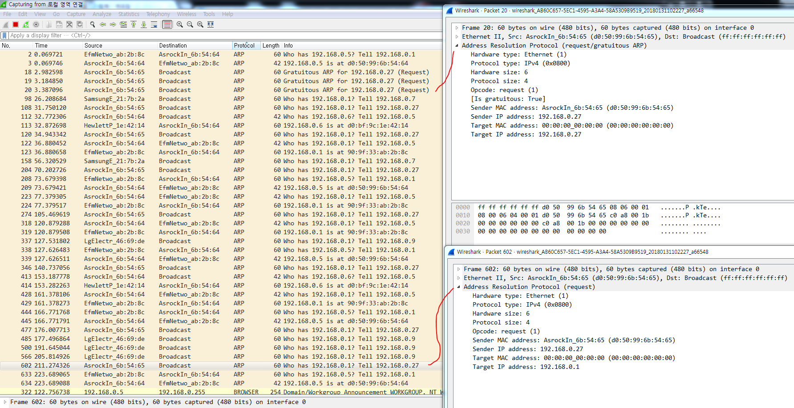Expand Frame 602 in bottom details pane
The image size is (794, 408).
tap(5, 402)
